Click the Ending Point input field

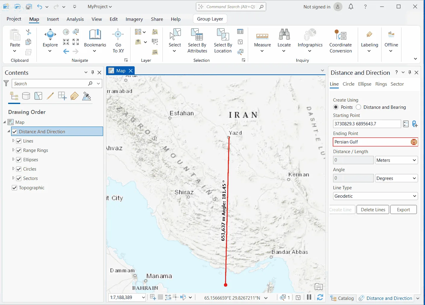pyautogui.click(x=375, y=142)
